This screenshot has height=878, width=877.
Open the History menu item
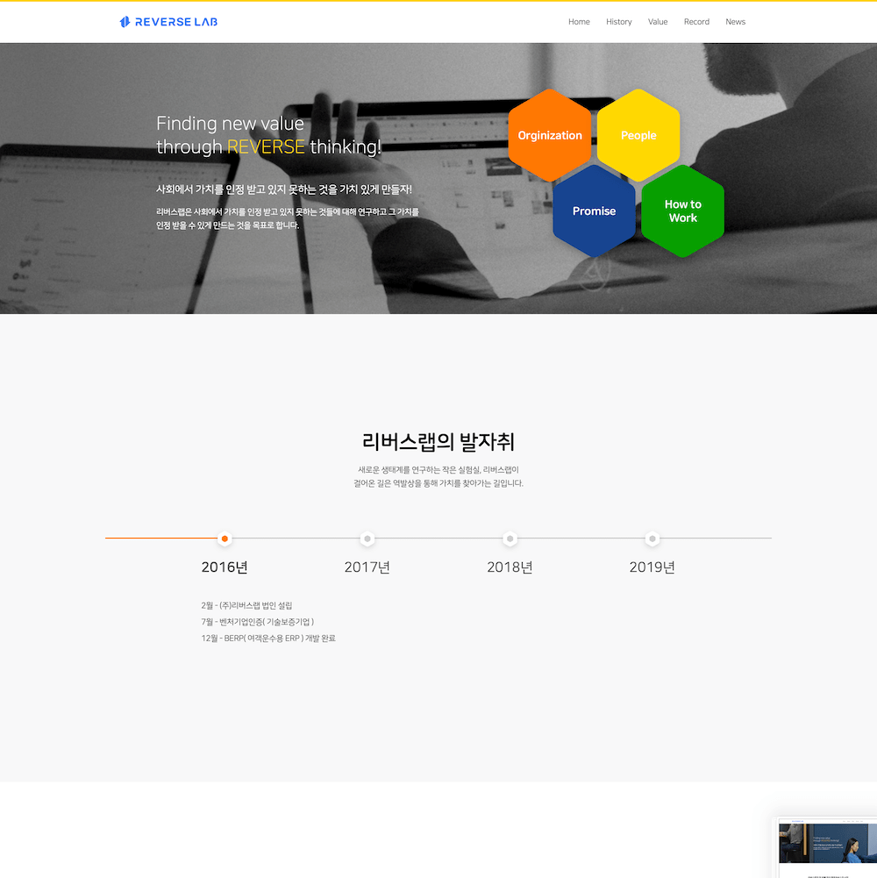[619, 22]
